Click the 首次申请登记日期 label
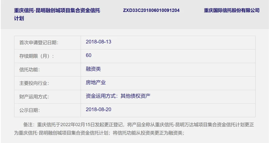The height and width of the screenshot is (143, 269). [x=39, y=43]
